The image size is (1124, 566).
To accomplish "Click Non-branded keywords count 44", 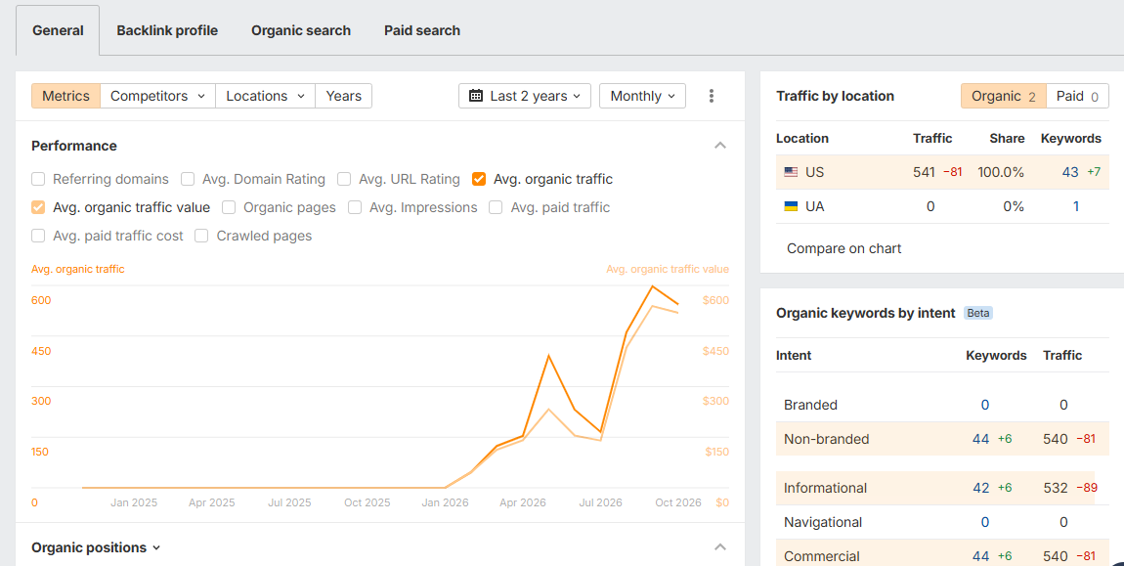I will tap(980, 439).
